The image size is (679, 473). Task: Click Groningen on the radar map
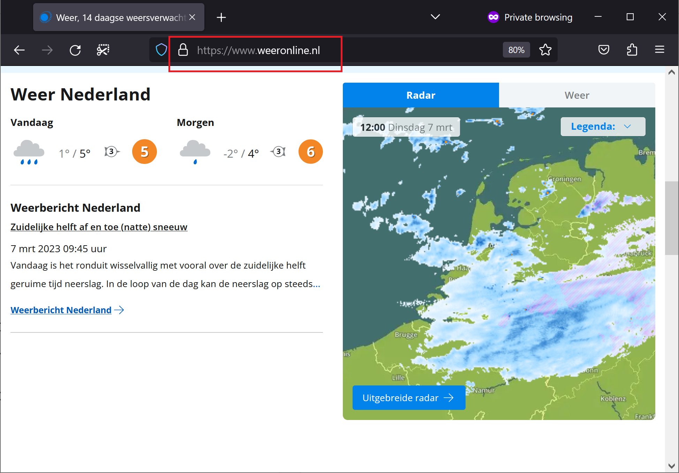[564, 179]
